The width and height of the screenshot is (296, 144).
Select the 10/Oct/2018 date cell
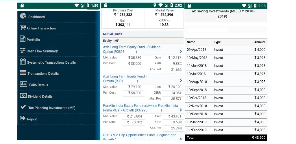click(x=197, y=98)
